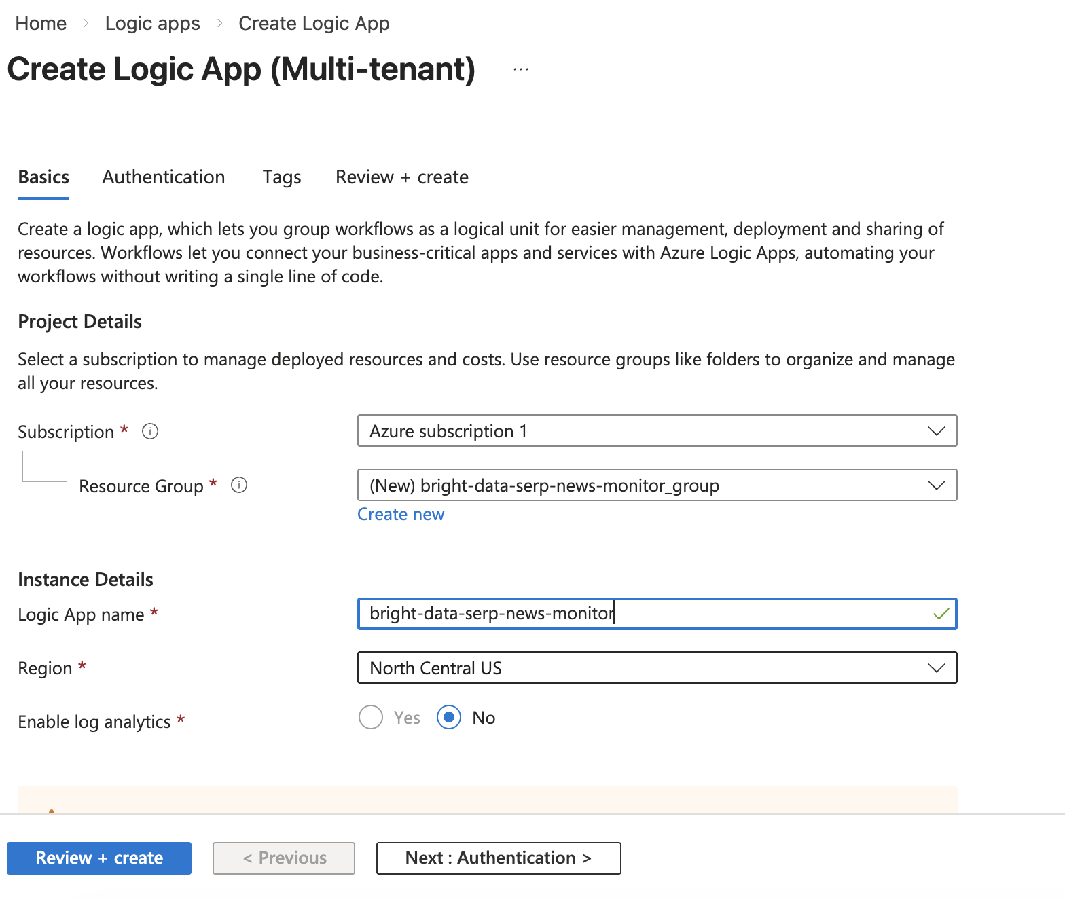1065x899 pixels.
Task: Switch to the Authentication tab
Action: click(164, 177)
